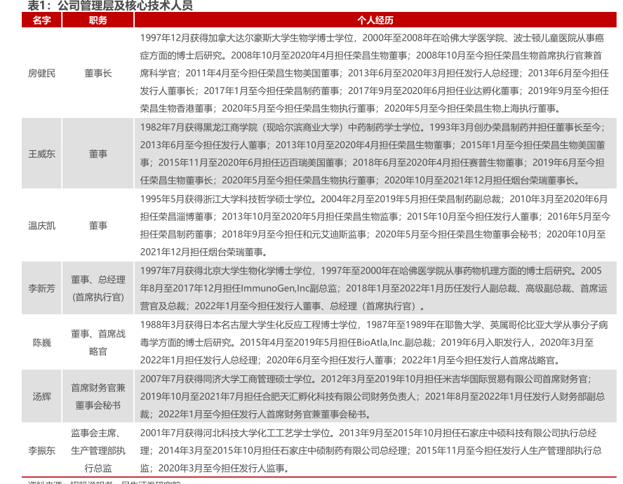
Task: Click the line 2021年12月担任烟台荣瑞董事
Action: (204, 253)
